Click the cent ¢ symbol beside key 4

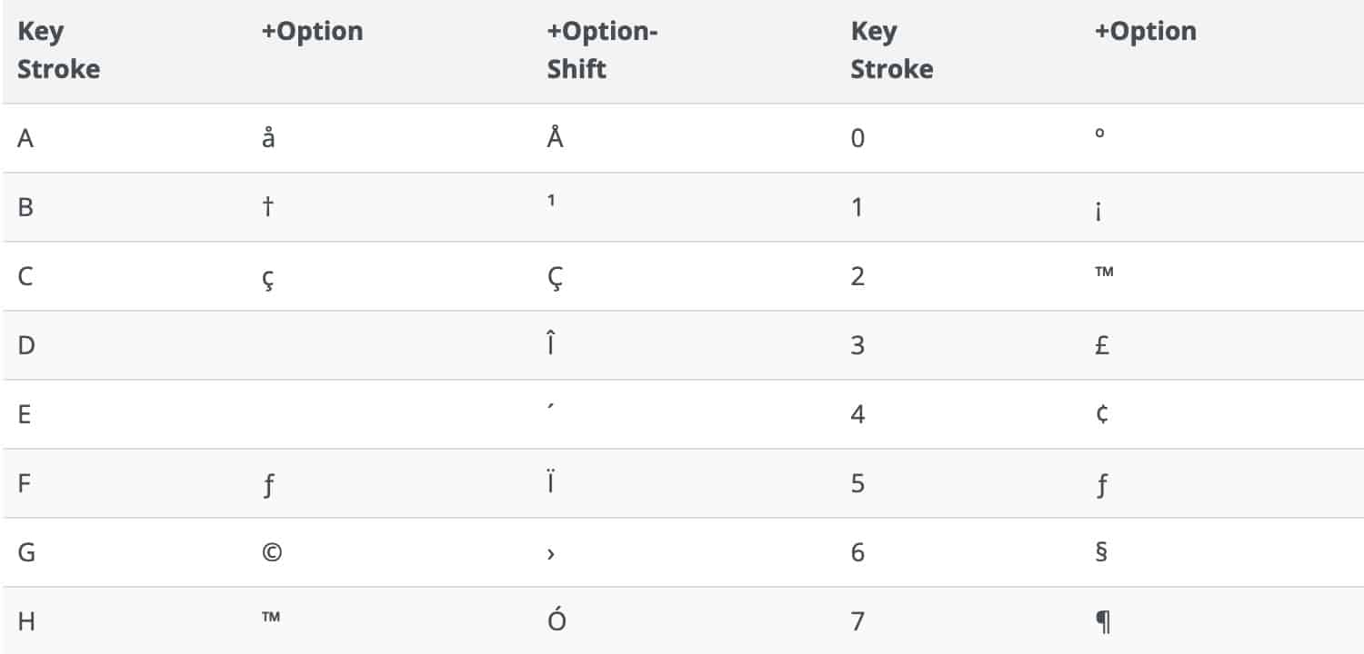pos(1101,414)
